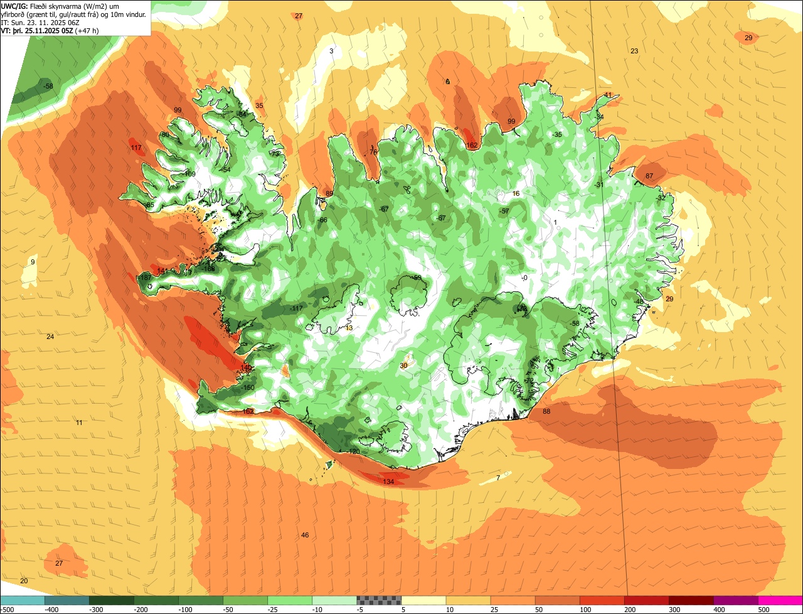Click the legend label -100
This screenshot has height=614, width=803.
click(x=186, y=609)
